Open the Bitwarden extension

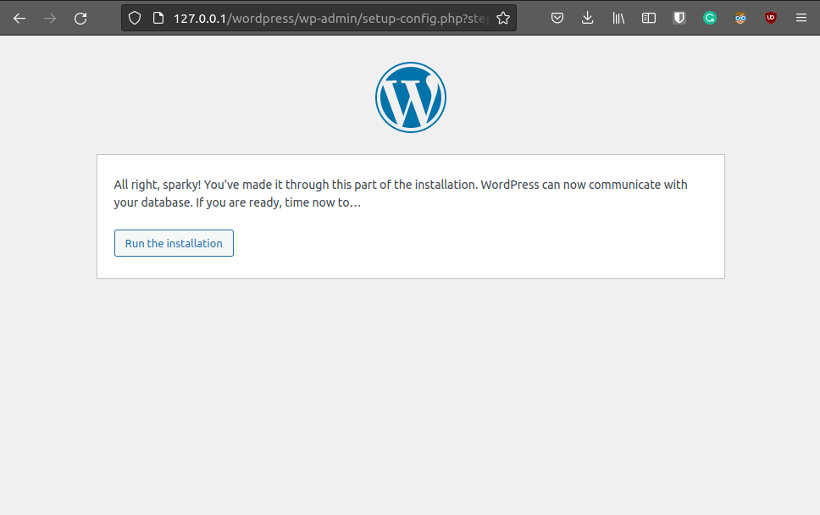679,19
